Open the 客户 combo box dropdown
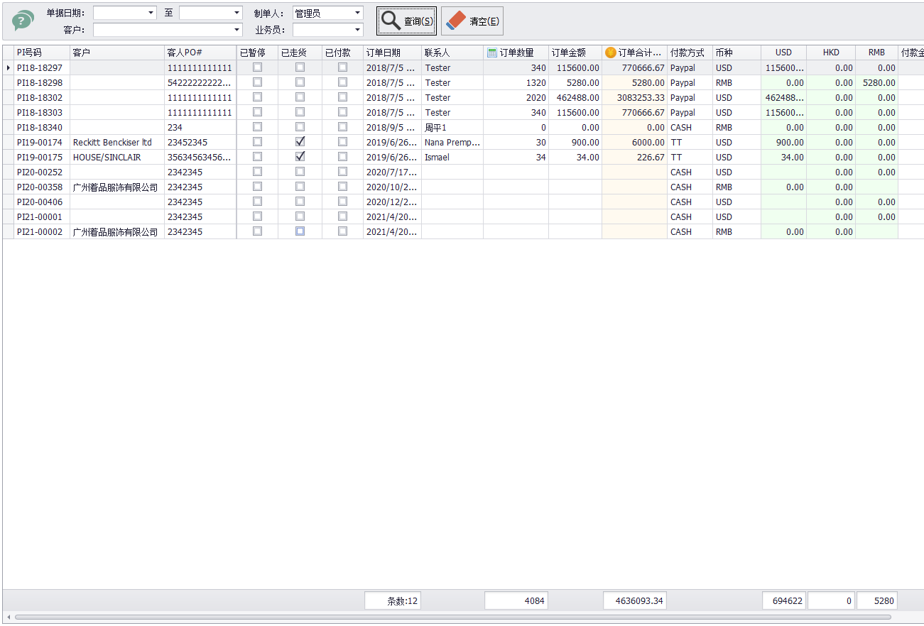 click(237, 30)
